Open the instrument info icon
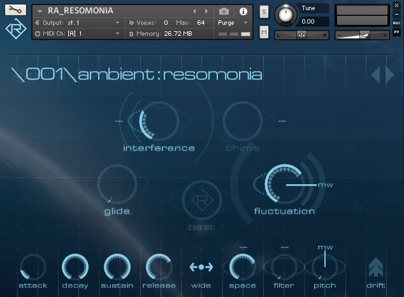404x297 pixels. tap(243, 11)
